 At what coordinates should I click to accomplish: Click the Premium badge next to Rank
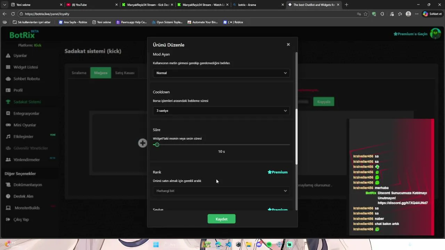pos(277,172)
